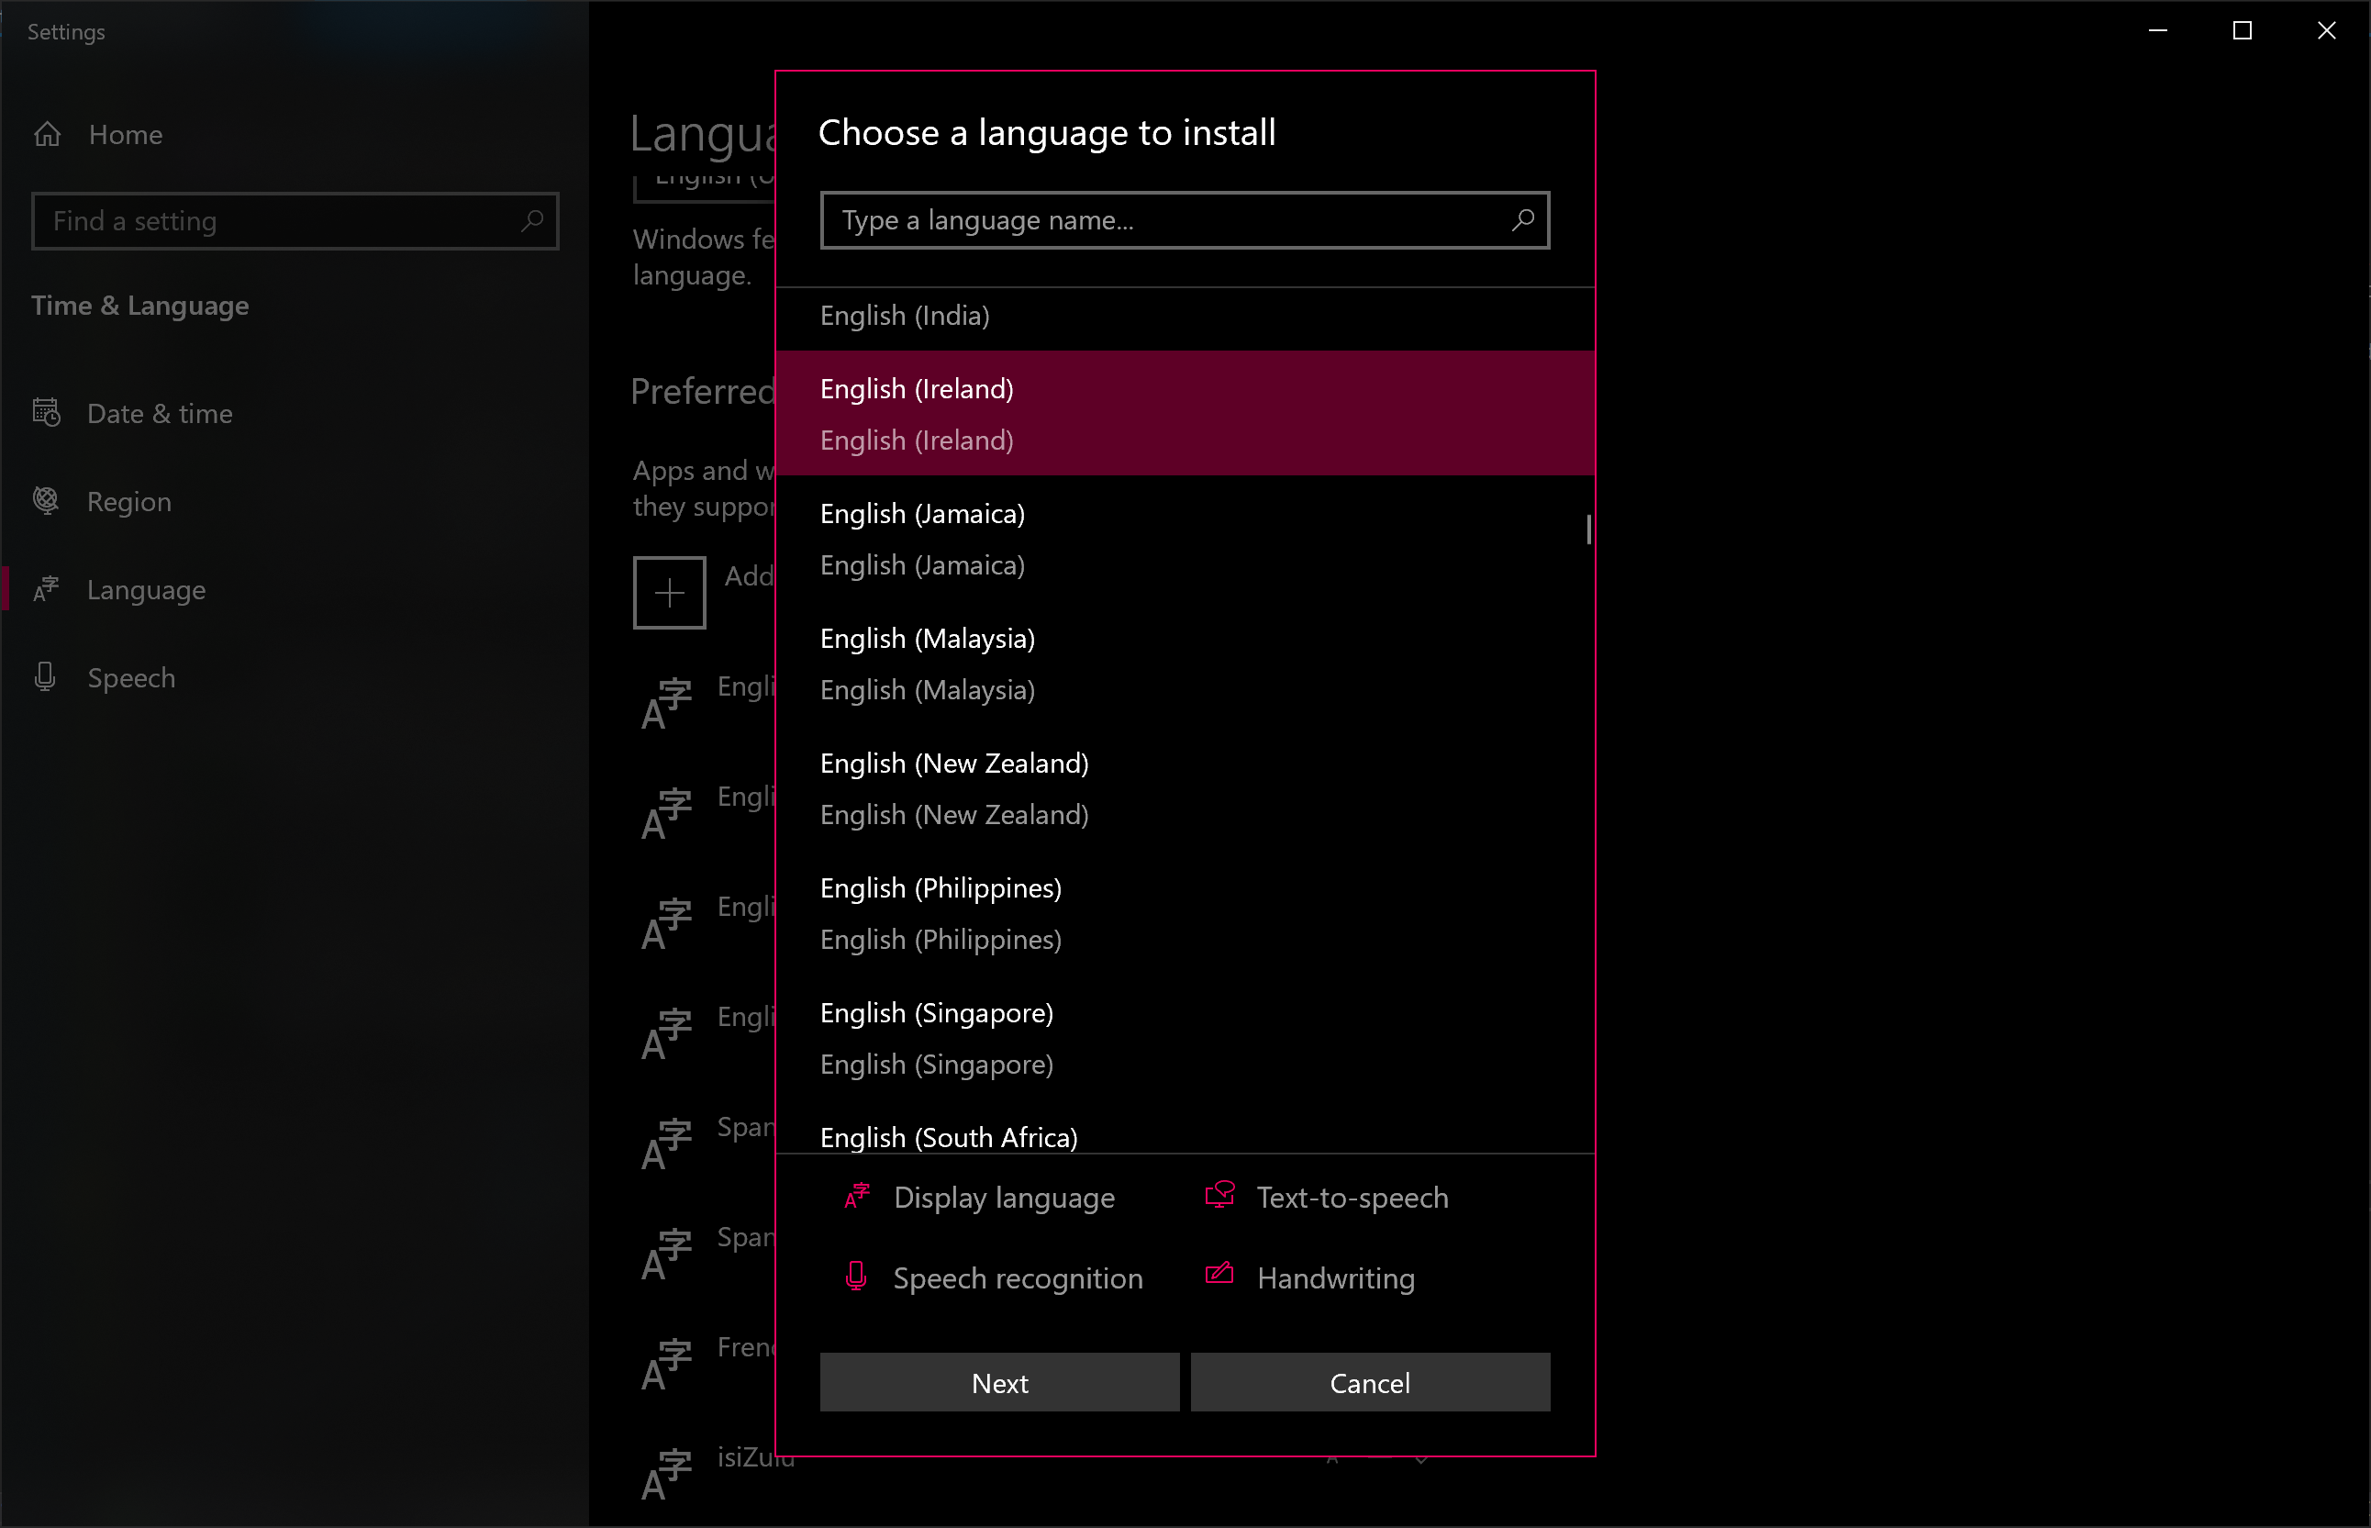Click the Display language icon
Viewport: 2371px width, 1528px height.
click(x=855, y=1196)
